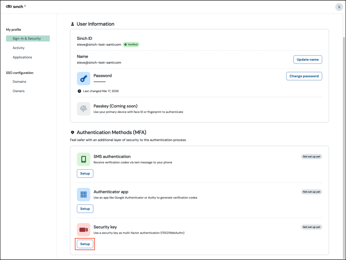Click the 'Password' label

pos(103,76)
